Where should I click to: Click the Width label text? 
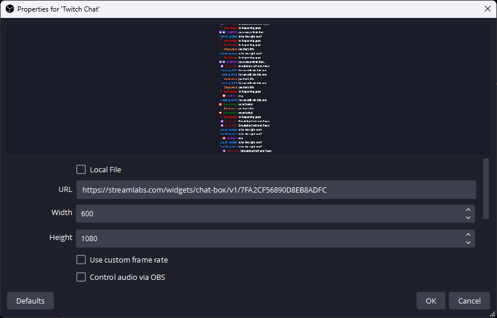pos(62,213)
